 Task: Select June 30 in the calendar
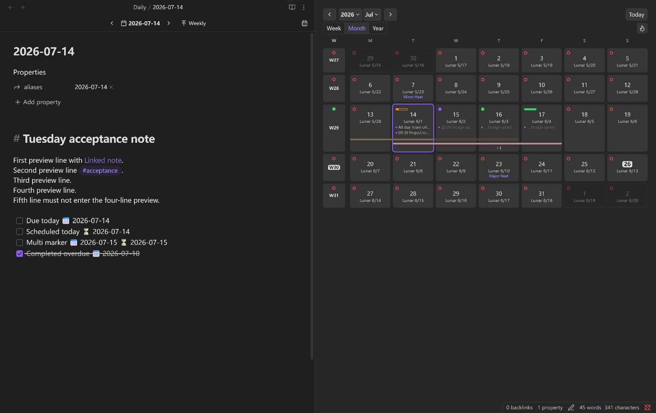[413, 60]
